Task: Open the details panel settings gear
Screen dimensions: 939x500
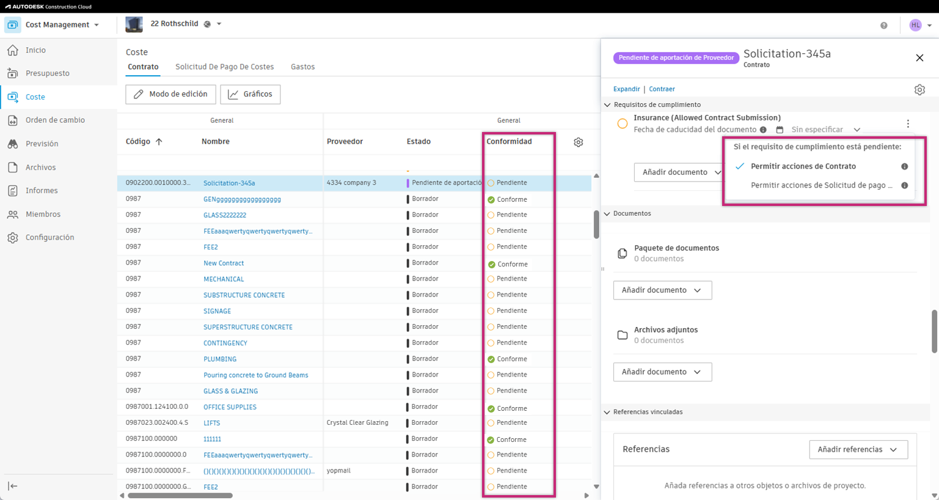Action: pyautogui.click(x=919, y=90)
